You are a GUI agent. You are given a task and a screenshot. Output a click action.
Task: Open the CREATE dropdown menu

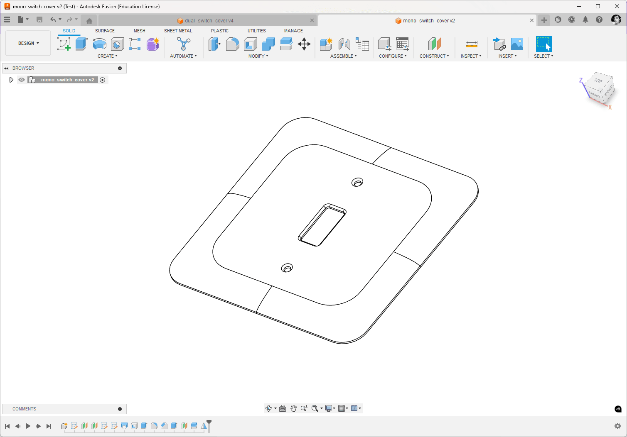point(108,56)
